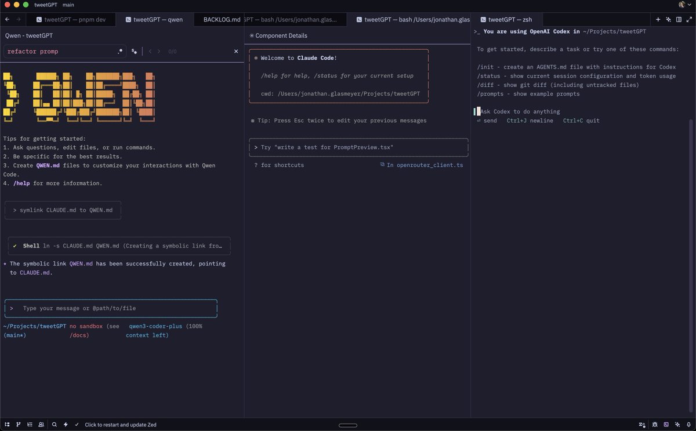Switch to the second tweetGPT — bash tab

408,19
